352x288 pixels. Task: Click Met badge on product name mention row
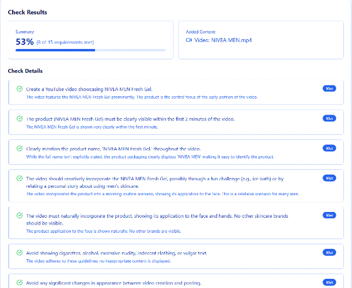coord(330,148)
